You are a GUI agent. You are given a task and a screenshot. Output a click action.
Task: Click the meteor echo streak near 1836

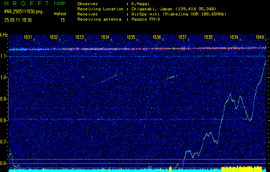tap(172, 77)
